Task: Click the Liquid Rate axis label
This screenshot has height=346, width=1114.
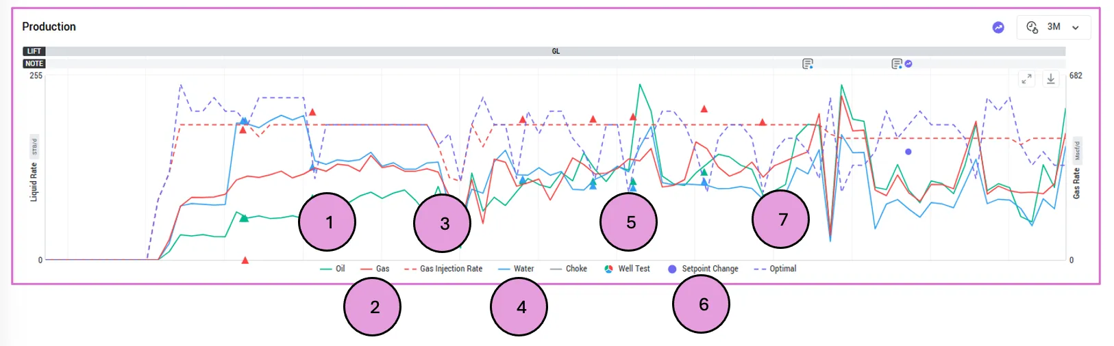Action: (34, 182)
